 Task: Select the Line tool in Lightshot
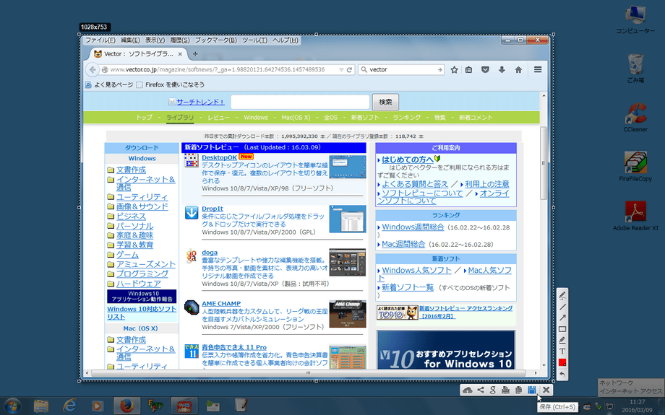tap(562, 306)
